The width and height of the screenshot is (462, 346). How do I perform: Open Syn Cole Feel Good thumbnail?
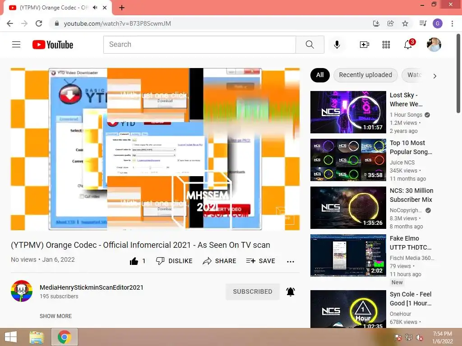click(348, 309)
